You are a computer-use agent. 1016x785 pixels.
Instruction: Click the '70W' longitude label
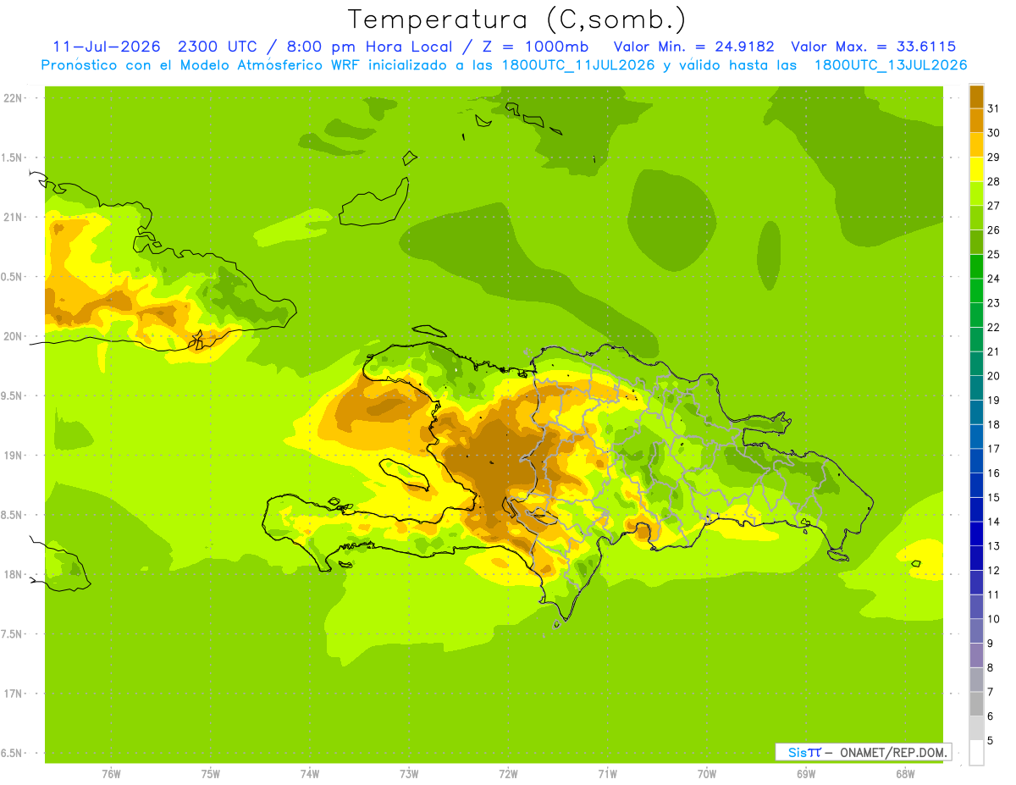click(707, 774)
